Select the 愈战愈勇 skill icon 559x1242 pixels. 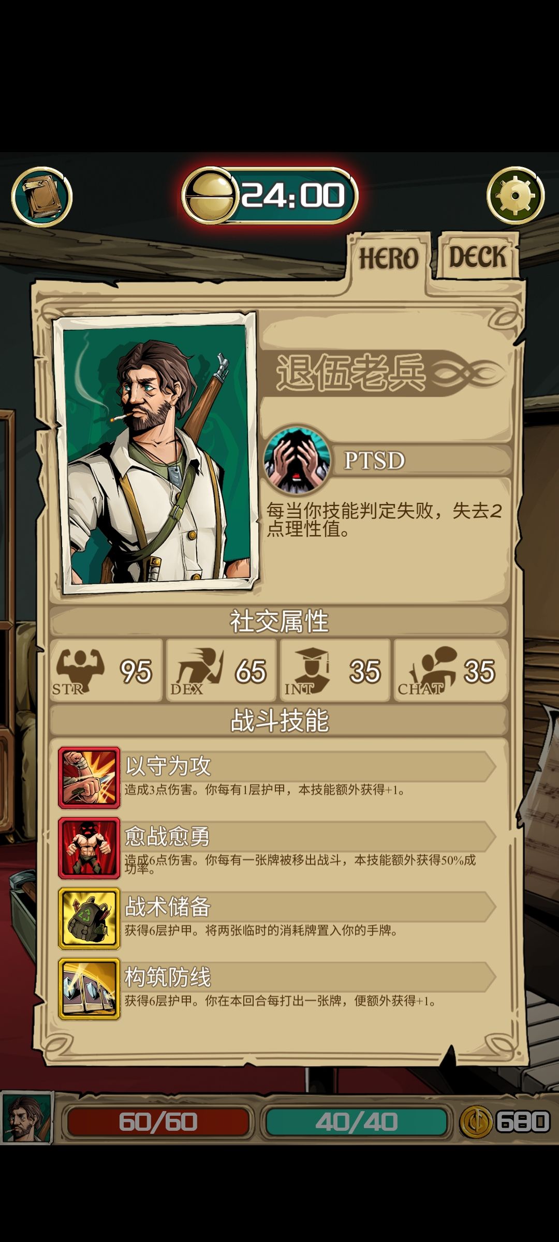tap(89, 848)
